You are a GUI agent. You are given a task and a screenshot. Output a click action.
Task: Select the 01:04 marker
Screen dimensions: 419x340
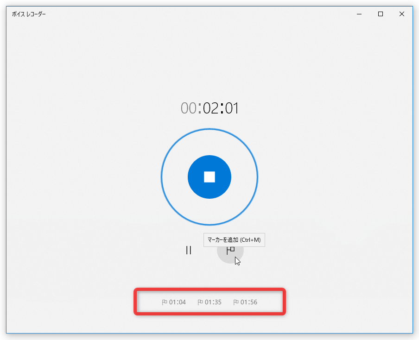(x=174, y=302)
